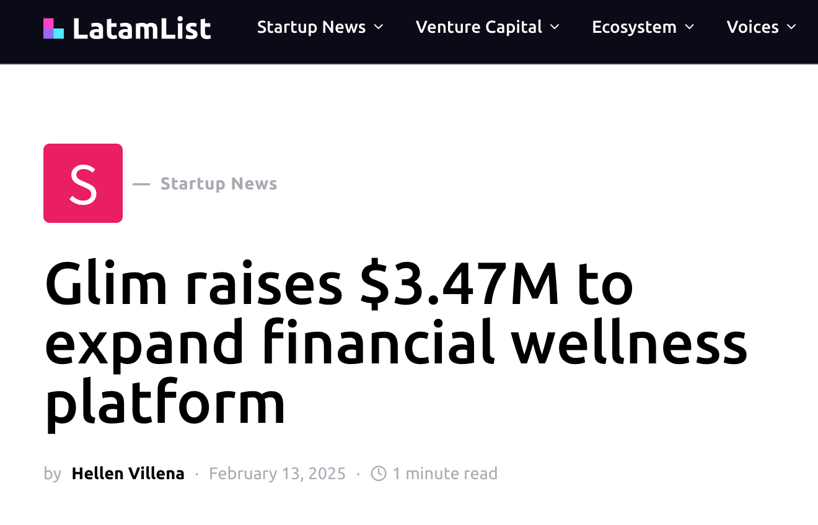
Task: Click the pink S category badge
Action: pos(83,183)
